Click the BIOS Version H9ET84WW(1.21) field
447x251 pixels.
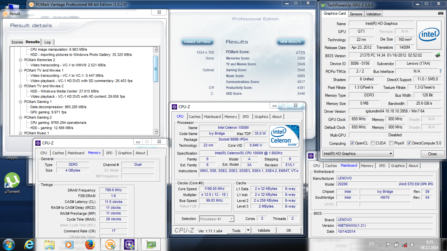point(384,226)
